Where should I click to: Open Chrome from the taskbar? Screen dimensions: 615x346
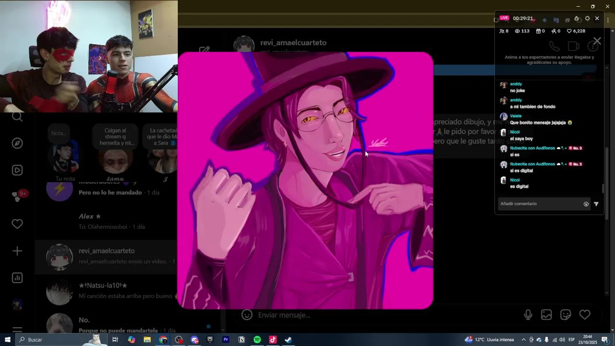click(x=163, y=340)
